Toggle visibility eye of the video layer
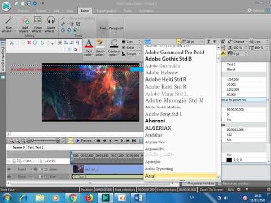Screen dimensions: 271x203 click(9, 169)
